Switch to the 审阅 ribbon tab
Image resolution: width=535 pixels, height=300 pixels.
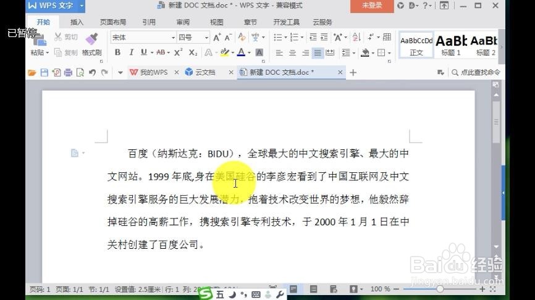coord(183,22)
